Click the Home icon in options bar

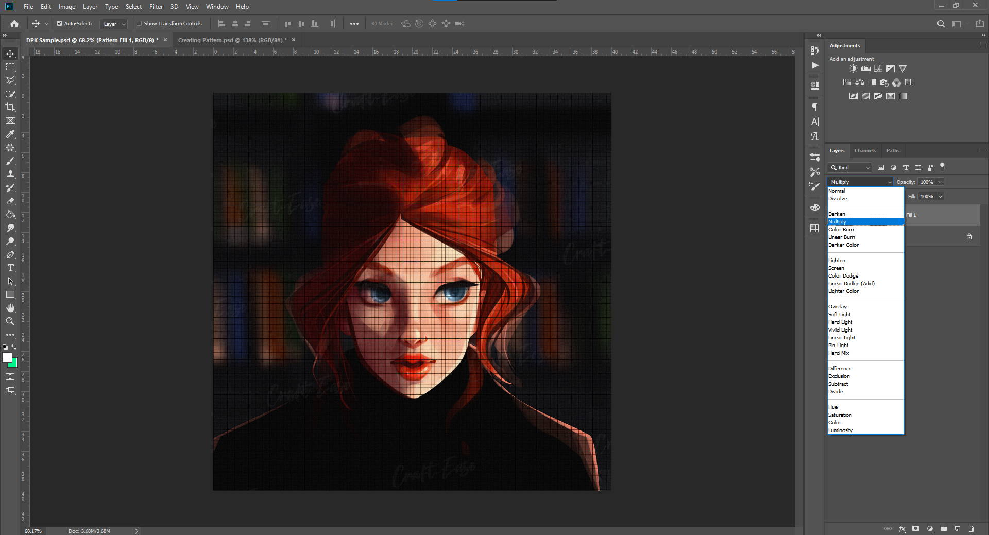point(14,23)
